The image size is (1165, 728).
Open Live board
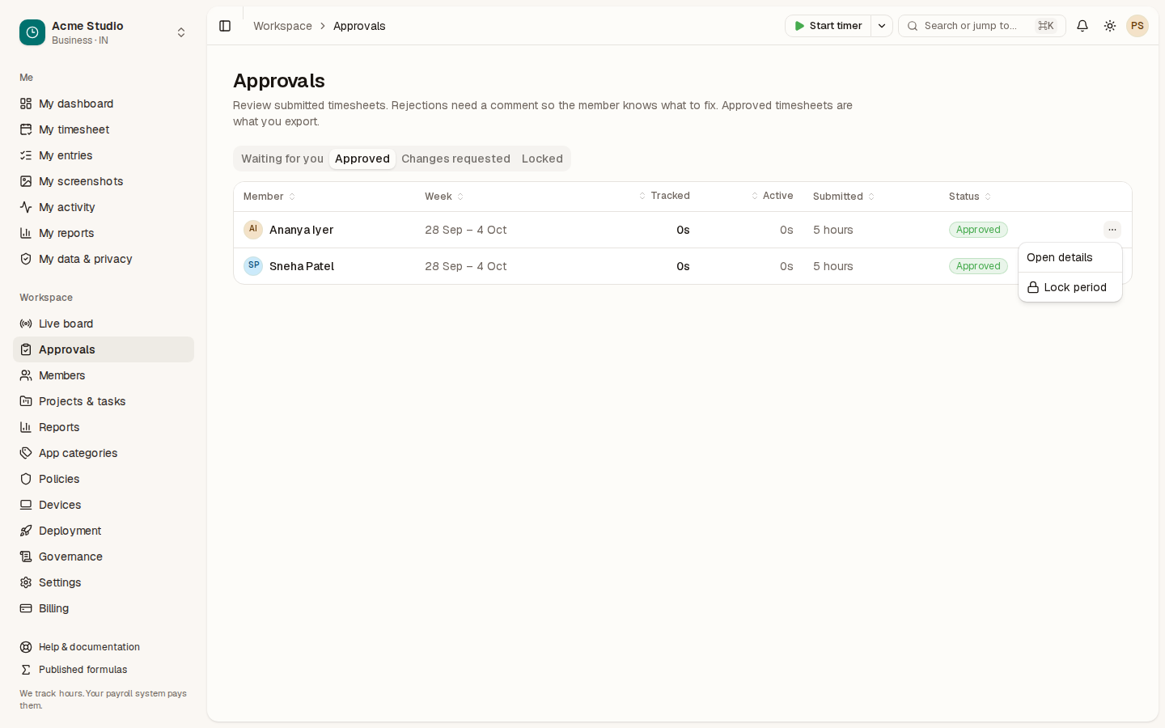[104, 324]
